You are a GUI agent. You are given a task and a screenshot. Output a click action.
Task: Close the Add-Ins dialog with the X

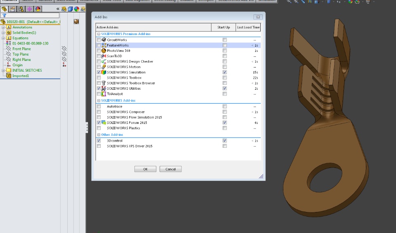pyautogui.click(x=258, y=17)
